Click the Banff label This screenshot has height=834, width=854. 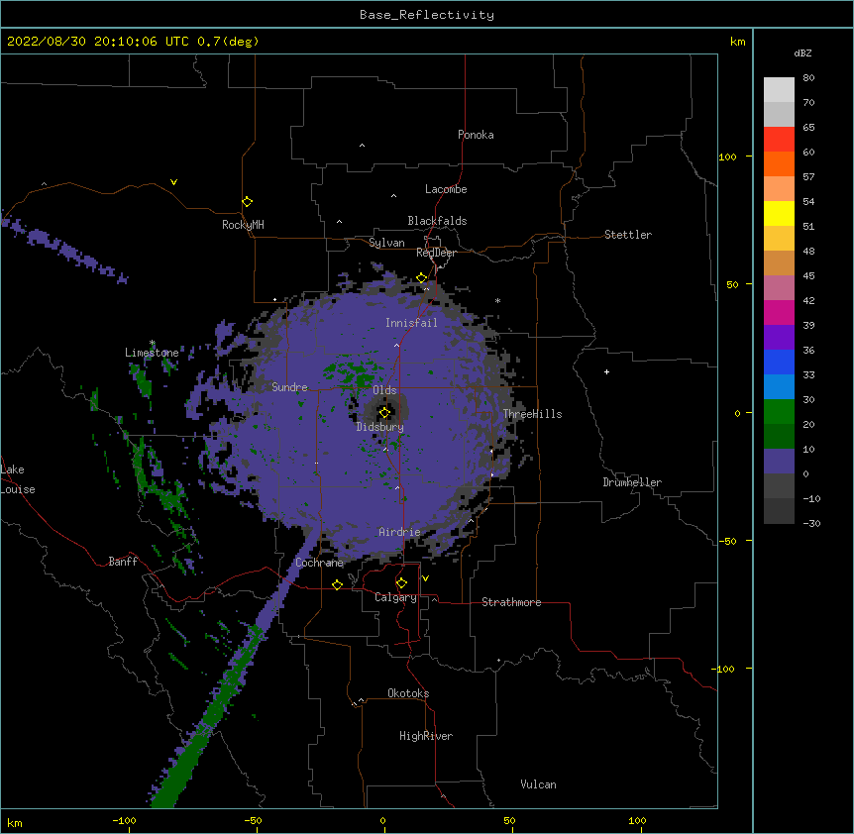coord(123,562)
